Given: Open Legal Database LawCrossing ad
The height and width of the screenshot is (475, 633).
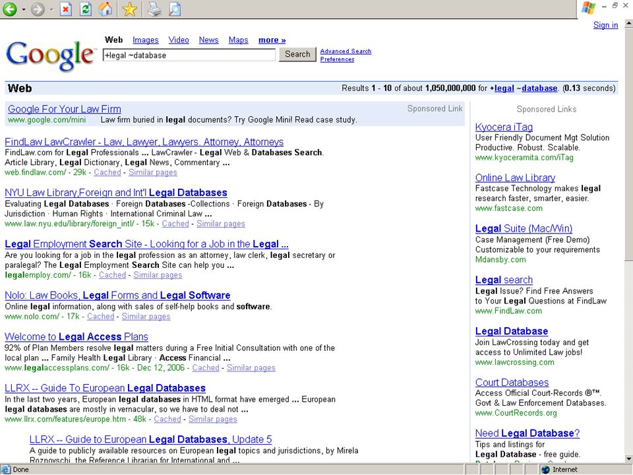Looking at the screenshot, I should (512, 331).
